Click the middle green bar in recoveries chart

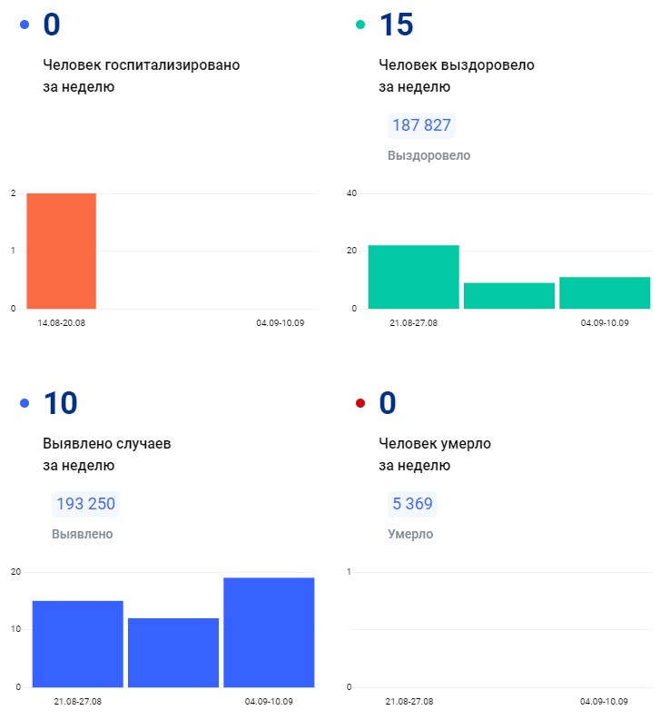508,295
